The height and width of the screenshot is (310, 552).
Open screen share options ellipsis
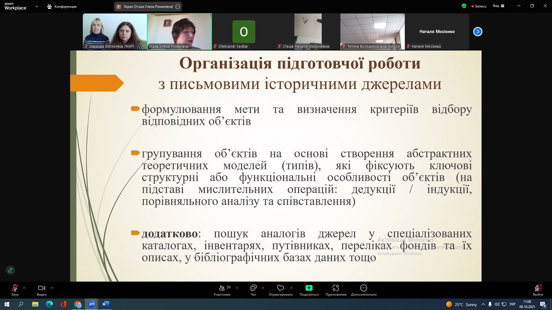[x=178, y=7]
